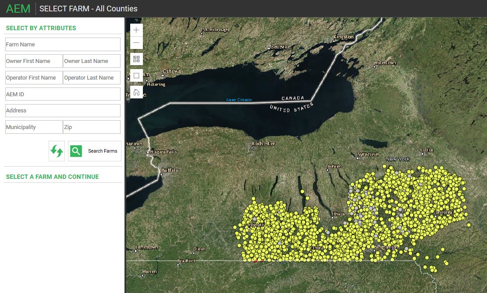
Task: Open the basemap gallery icon
Action: pyautogui.click(x=136, y=59)
